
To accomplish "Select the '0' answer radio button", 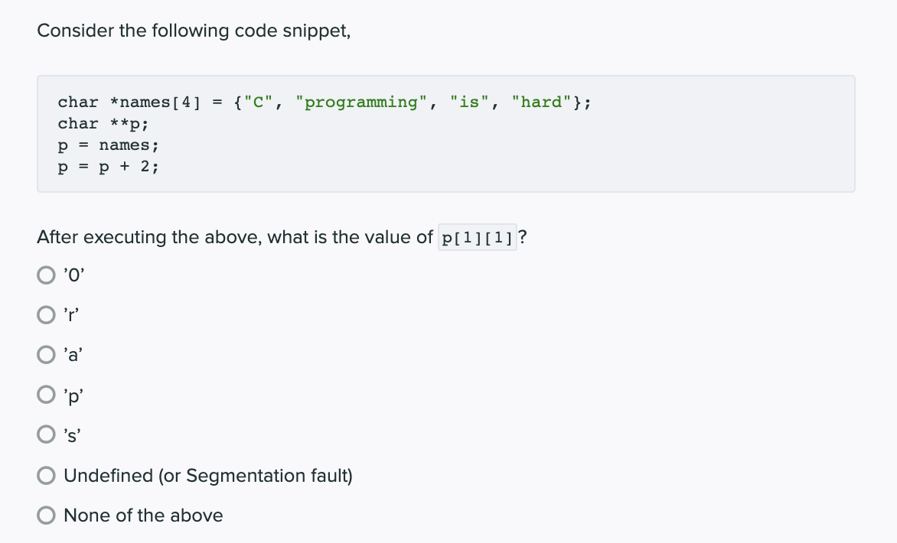I will (47, 275).
